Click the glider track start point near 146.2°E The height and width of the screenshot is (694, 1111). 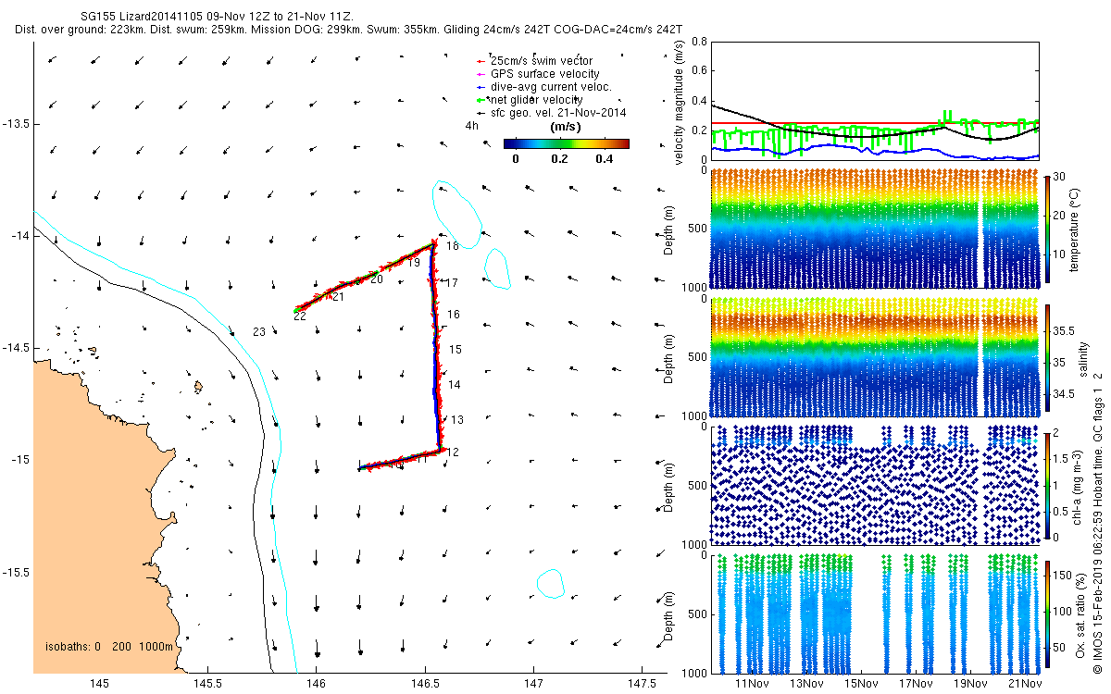click(361, 468)
